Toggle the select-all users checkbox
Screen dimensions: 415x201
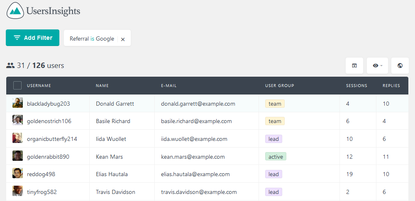tap(17, 85)
